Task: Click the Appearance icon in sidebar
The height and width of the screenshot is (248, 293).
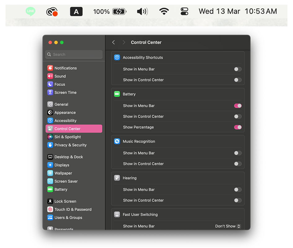Action: 50,113
